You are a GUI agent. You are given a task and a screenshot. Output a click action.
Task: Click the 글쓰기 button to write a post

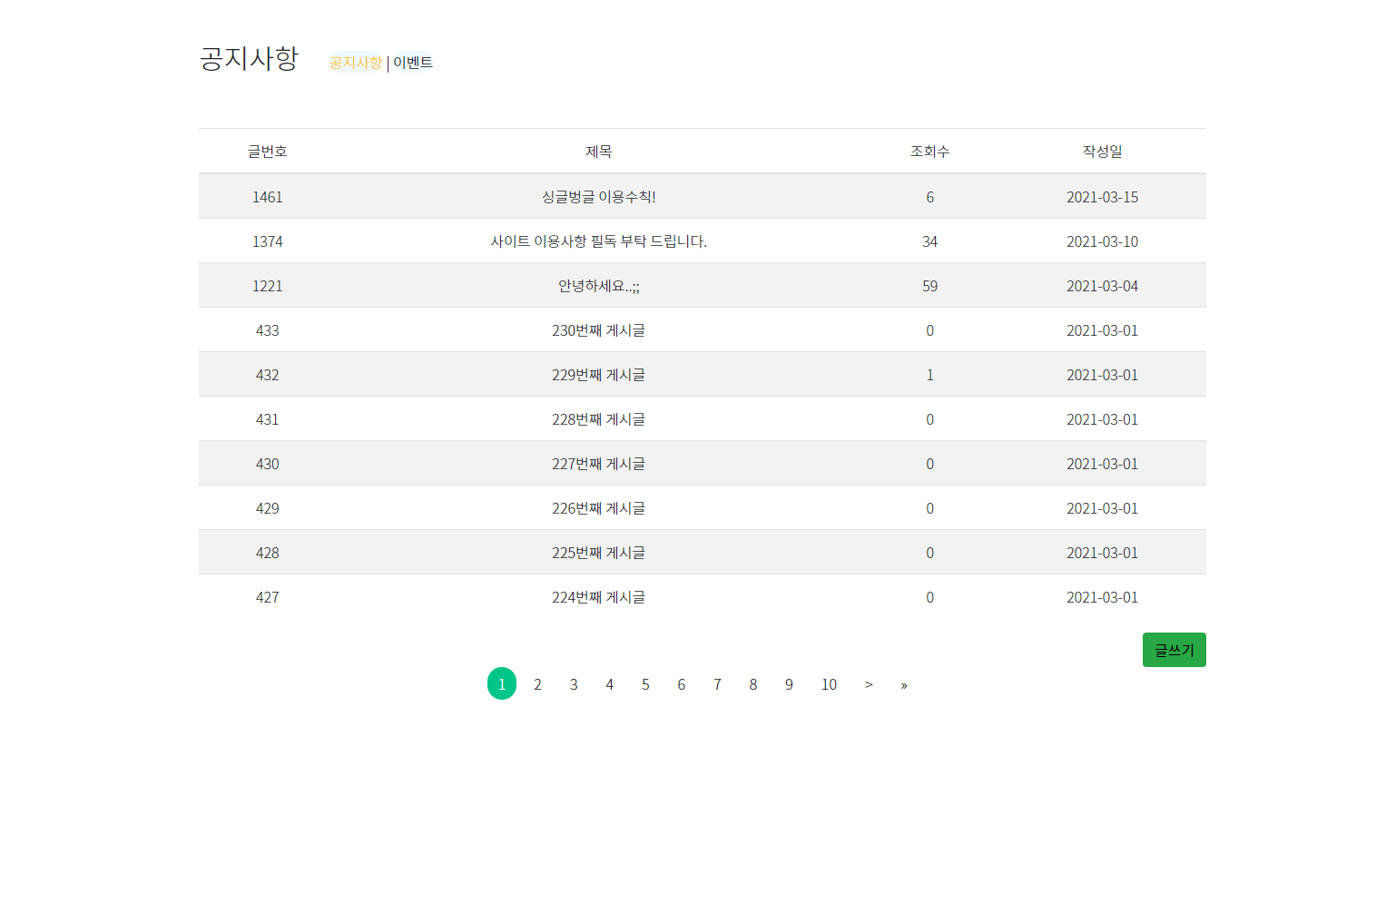pyautogui.click(x=1174, y=649)
